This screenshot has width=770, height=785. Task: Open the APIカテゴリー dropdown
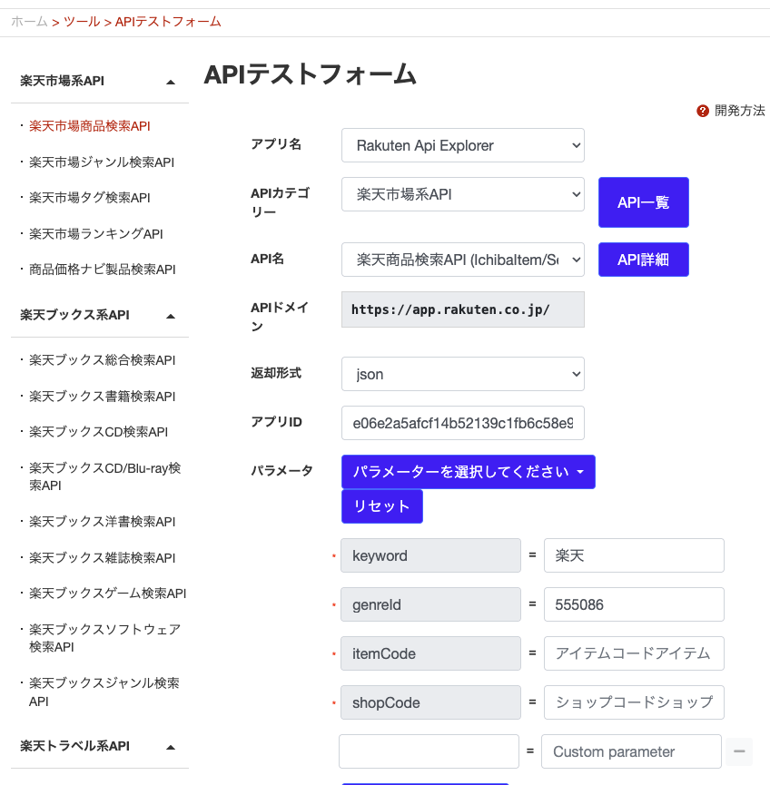pos(463,194)
